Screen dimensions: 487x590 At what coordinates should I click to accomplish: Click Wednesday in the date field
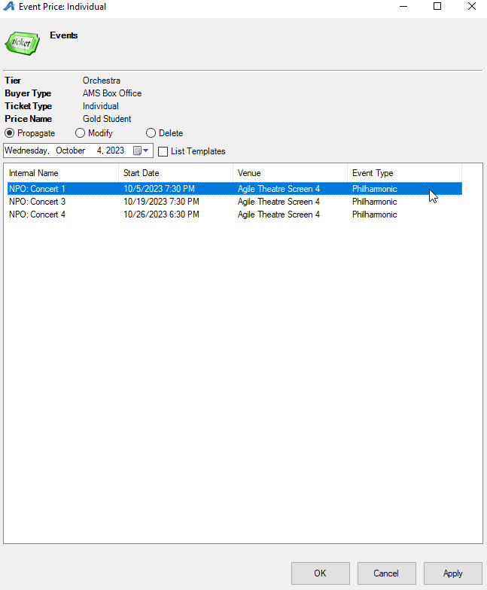pos(27,151)
